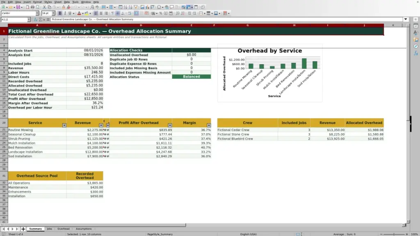Click the Conditional Formatting icon
This screenshot has height=236, width=420.
(225, 13)
